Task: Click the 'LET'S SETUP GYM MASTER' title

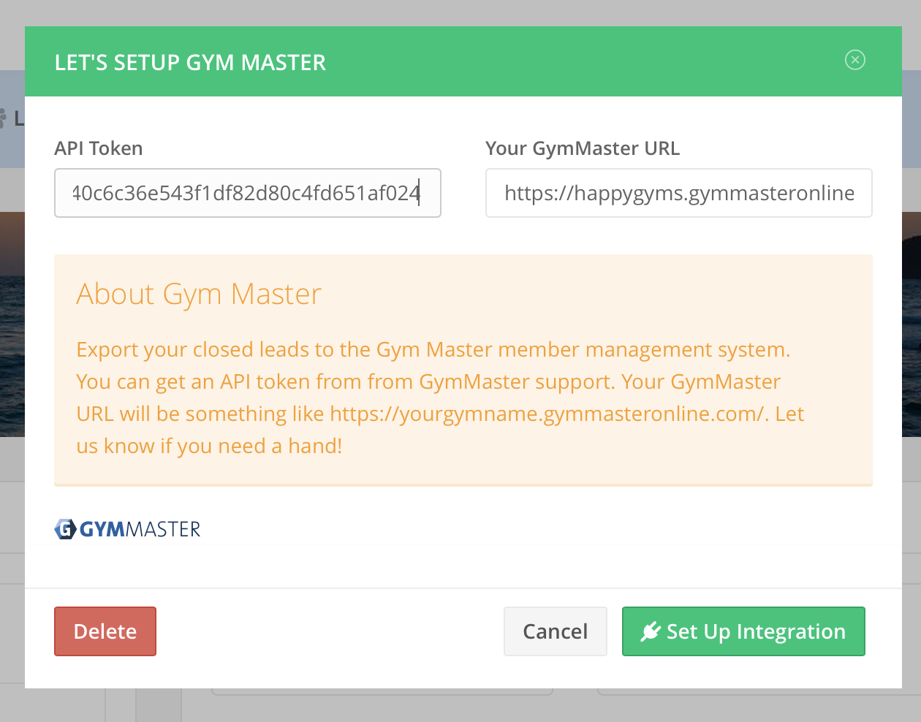Action: pos(190,63)
